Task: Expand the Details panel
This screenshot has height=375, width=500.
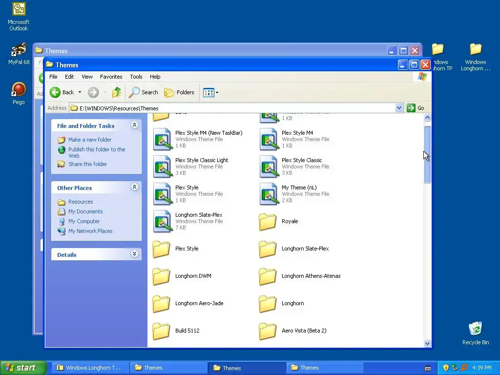Action: [x=135, y=254]
